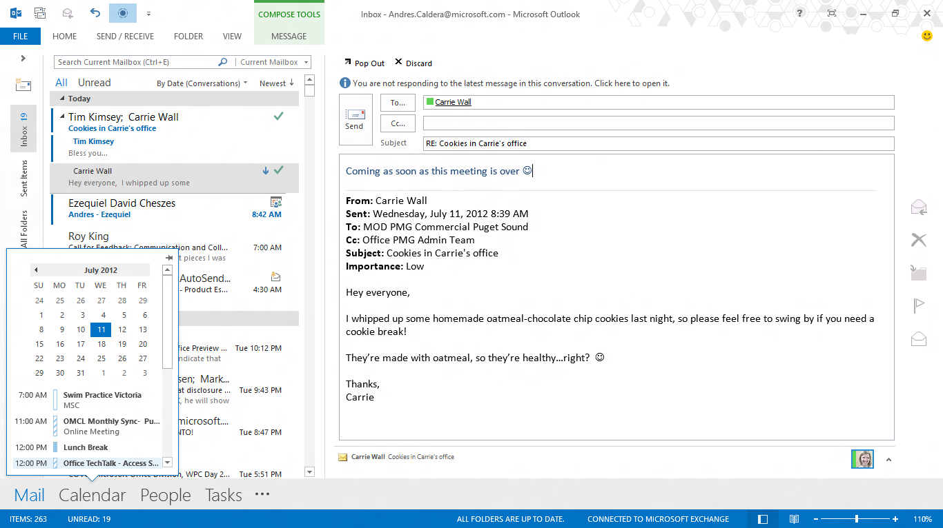Click the feedback smiley face icon
943x528 pixels.
pyautogui.click(x=927, y=36)
